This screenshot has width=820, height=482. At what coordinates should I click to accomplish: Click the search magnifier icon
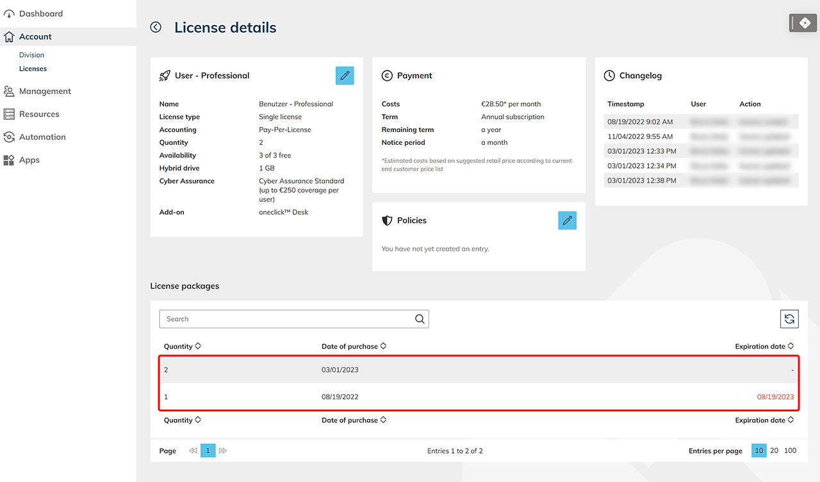click(420, 319)
